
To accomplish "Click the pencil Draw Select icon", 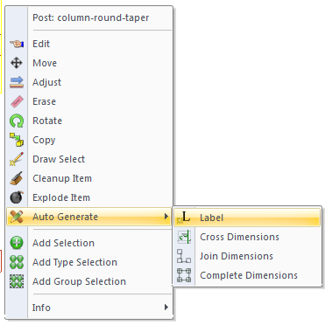I will coord(17,159).
